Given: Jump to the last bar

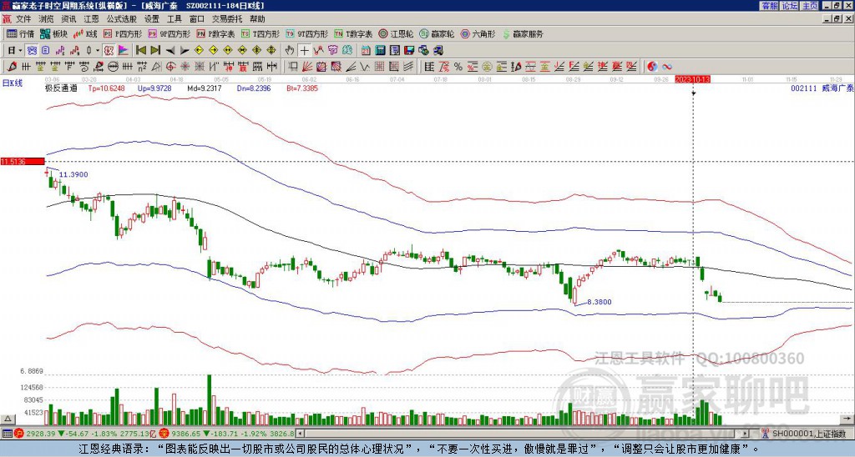Looking at the screenshot, I should [x=155, y=51].
